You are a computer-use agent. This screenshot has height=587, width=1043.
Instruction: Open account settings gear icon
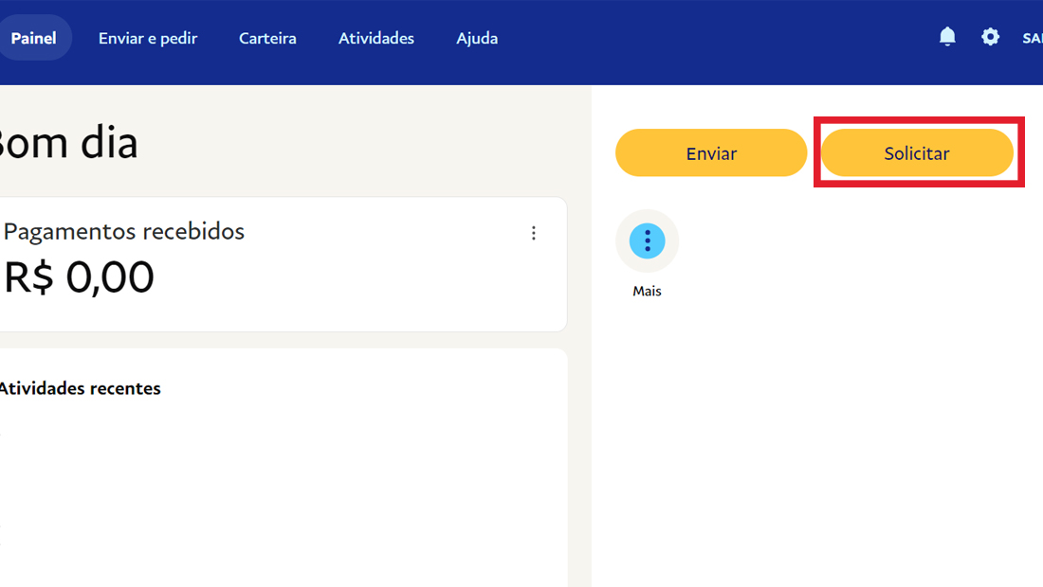pos(991,37)
